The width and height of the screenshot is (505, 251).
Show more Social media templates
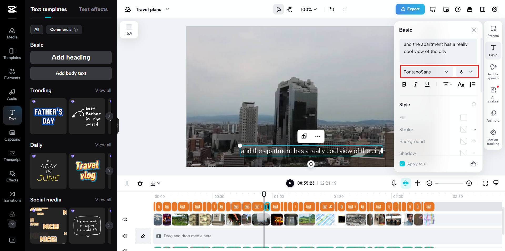(x=109, y=225)
